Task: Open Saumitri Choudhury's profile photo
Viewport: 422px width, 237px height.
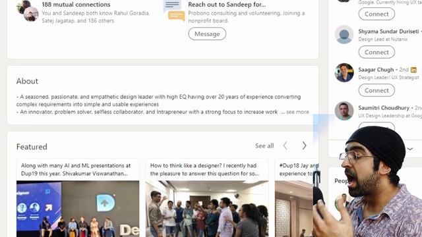Action: [x=344, y=111]
